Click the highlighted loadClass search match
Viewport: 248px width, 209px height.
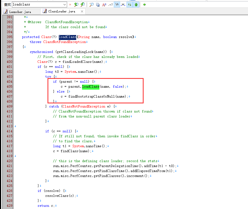coord(91,87)
